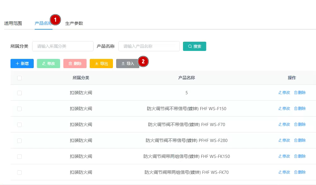Image resolution: width=316 pixels, height=185 pixels.
Task: Delete the FHF WS-F150 product row
Action: 300,109
